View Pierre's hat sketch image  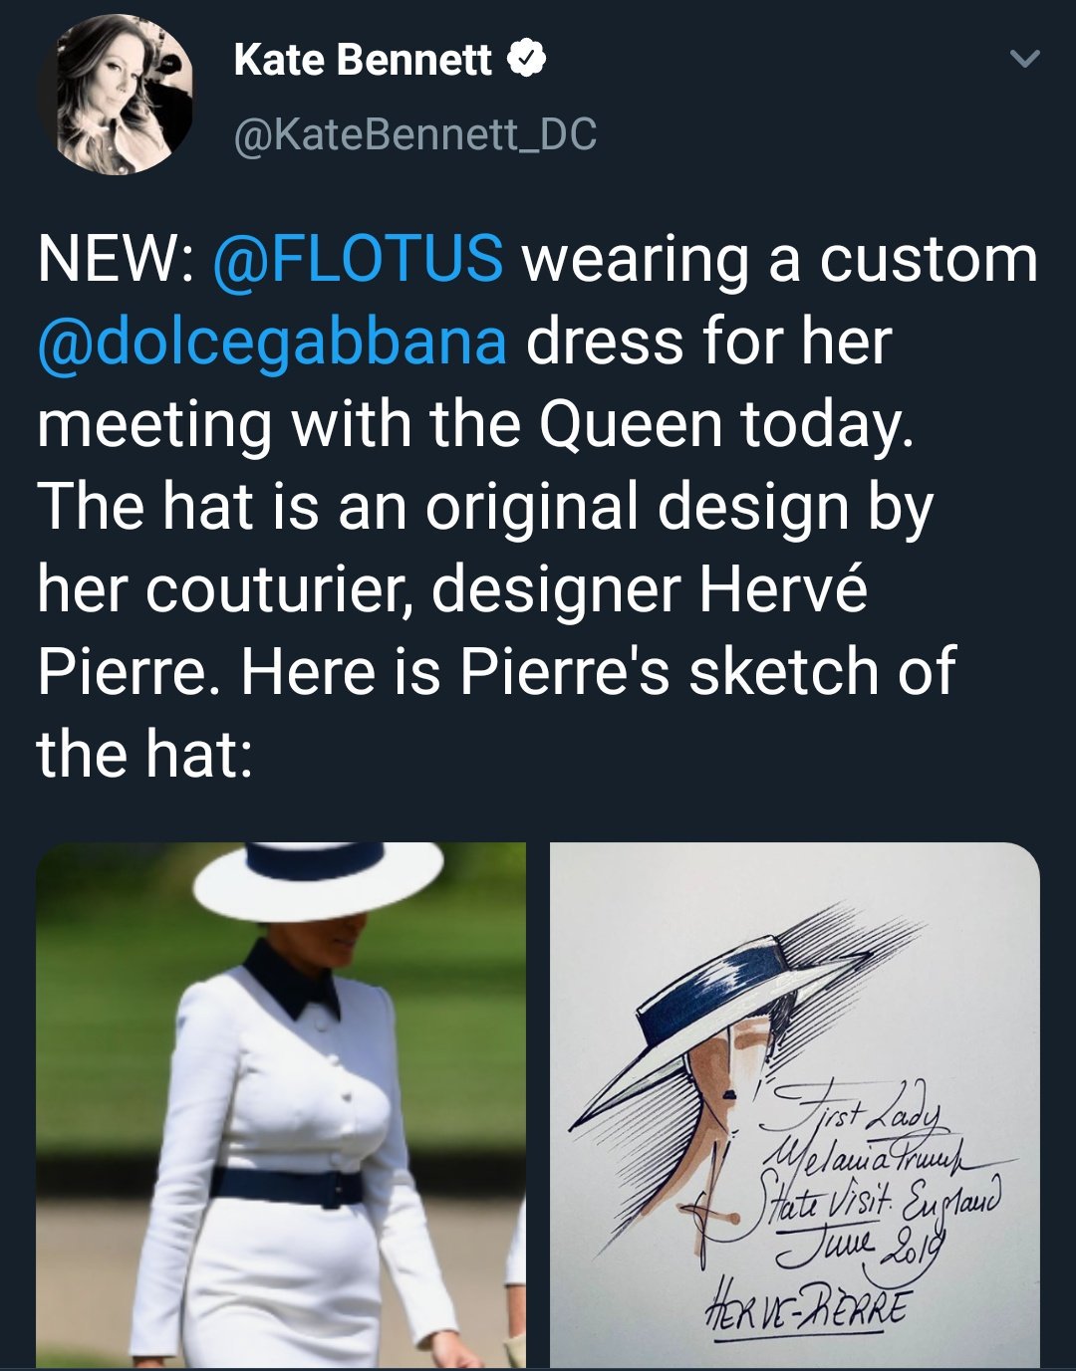[x=794, y=1105]
